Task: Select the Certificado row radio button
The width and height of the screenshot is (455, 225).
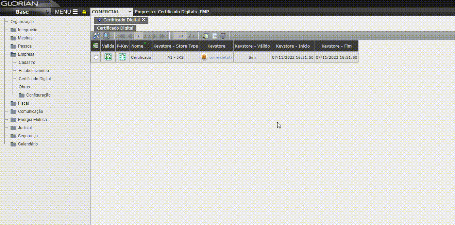Action: [x=96, y=57]
